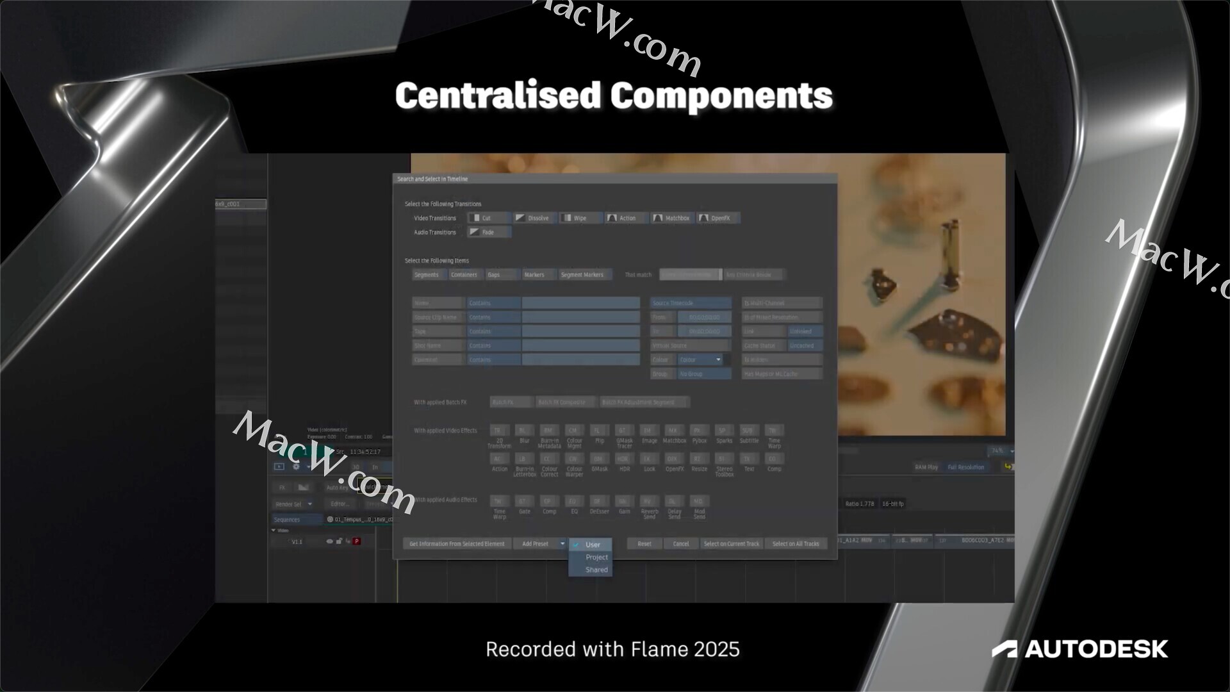Toggle the Is Multi-Channel criterion
The height and width of the screenshot is (692, 1230).
pos(782,303)
